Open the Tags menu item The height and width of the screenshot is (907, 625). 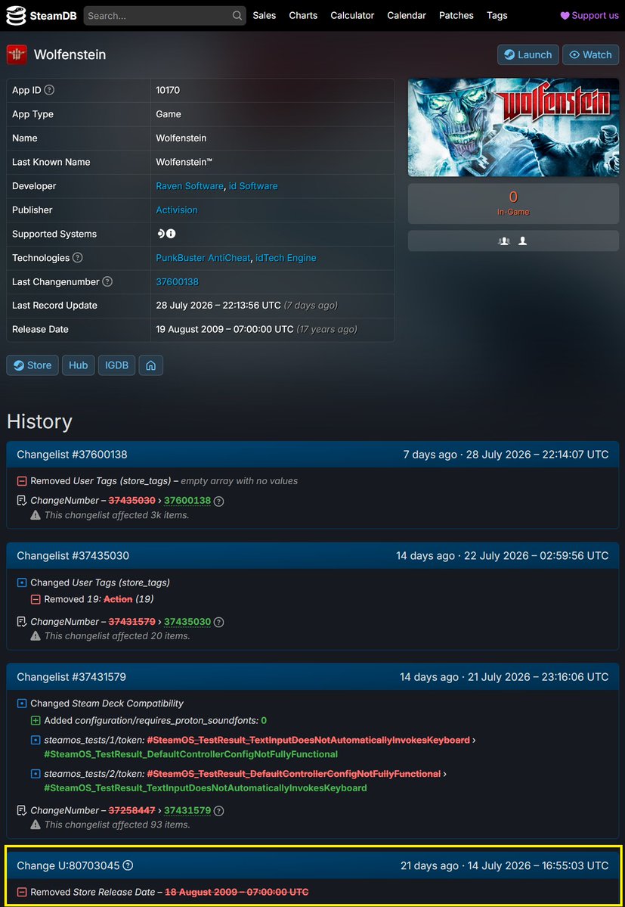point(497,16)
